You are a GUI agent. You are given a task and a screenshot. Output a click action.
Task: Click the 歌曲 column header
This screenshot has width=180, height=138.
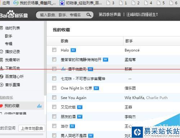point(64,41)
